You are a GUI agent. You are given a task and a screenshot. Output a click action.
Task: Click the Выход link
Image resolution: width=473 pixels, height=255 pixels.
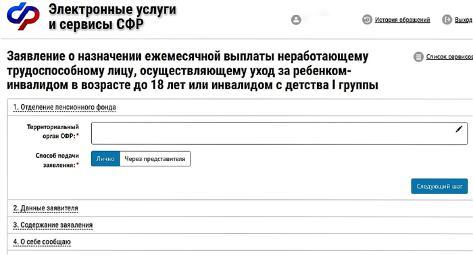click(464, 20)
